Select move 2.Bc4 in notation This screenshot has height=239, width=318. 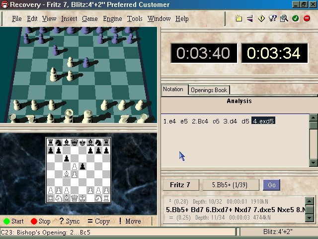click(x=200, y=121)
